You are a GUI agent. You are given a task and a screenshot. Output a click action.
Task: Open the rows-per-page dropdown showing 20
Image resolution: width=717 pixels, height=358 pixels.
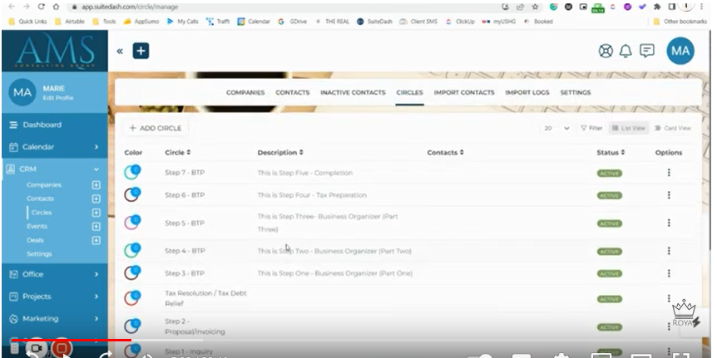(x=556, y=128)
